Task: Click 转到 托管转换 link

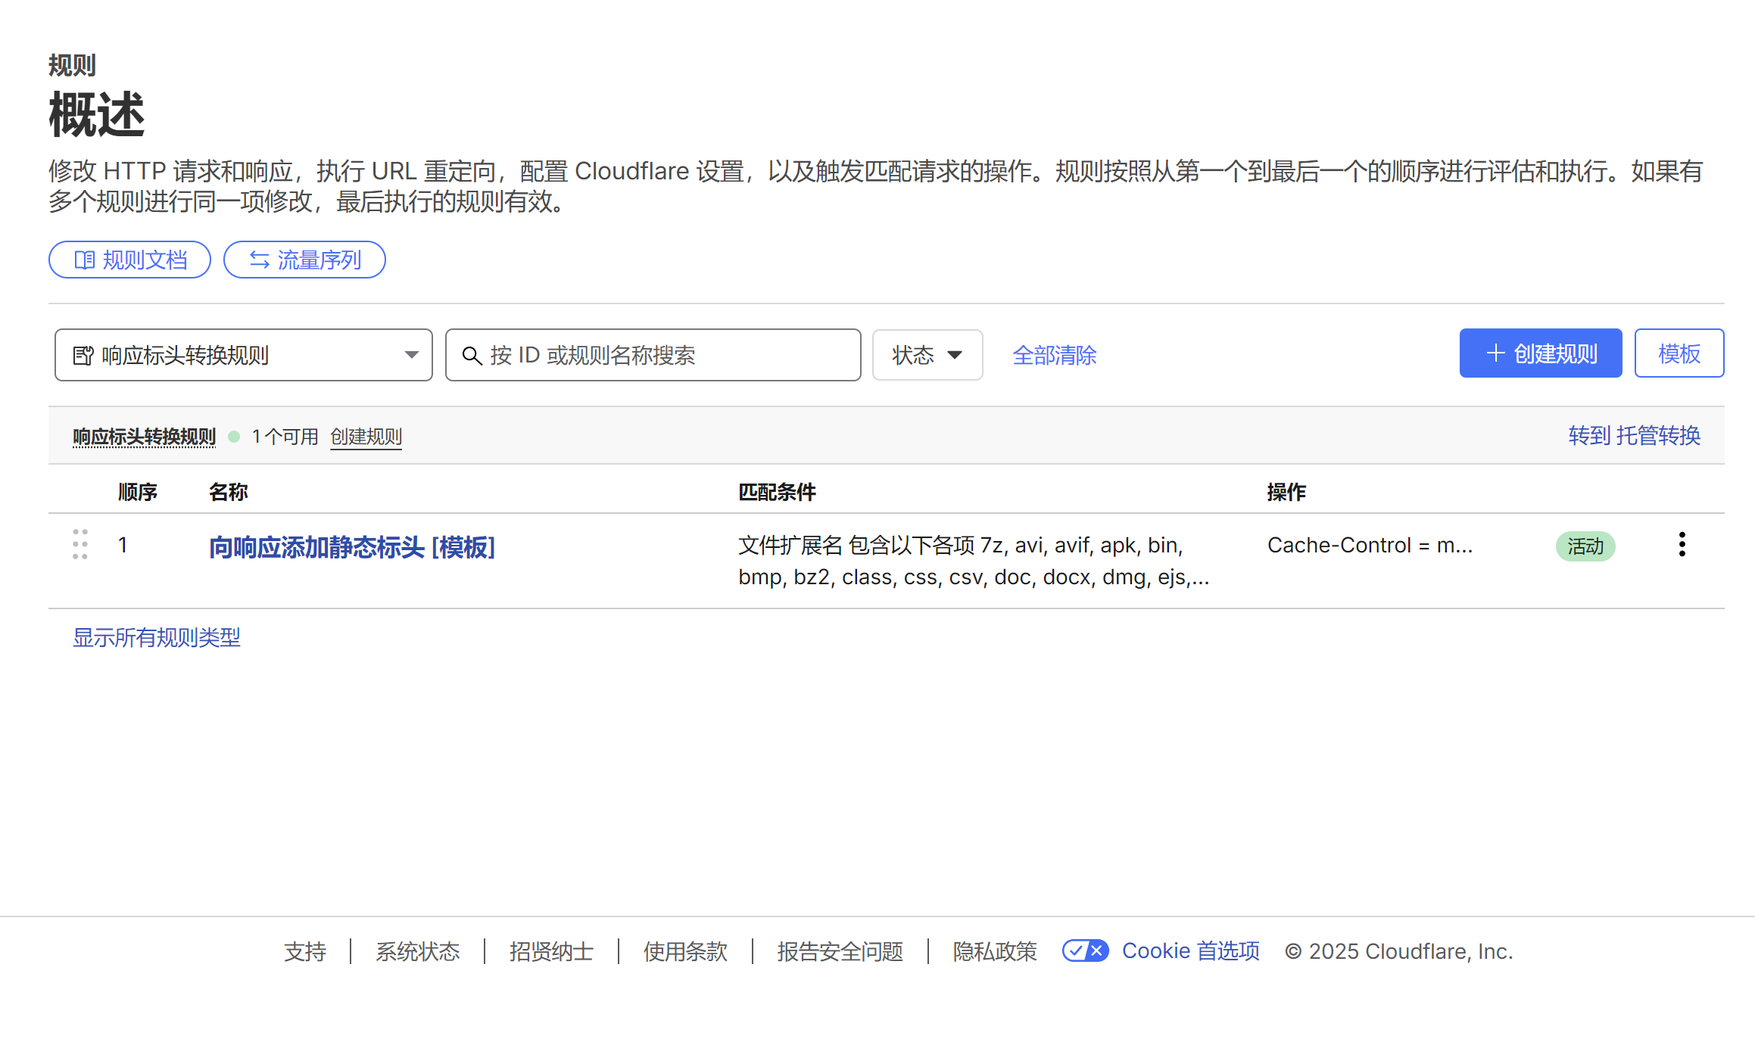Action: click(x=1634, y=436)
